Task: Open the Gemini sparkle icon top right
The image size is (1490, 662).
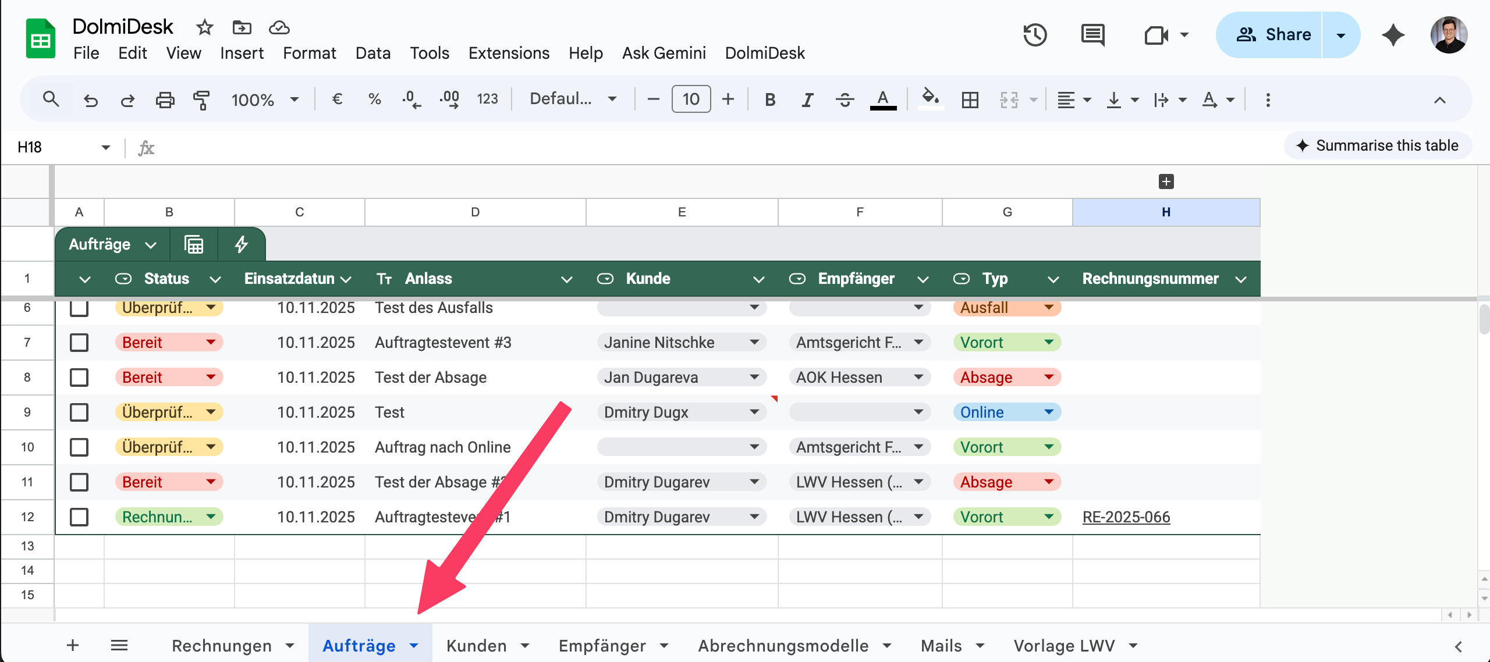Action: 1393,35
